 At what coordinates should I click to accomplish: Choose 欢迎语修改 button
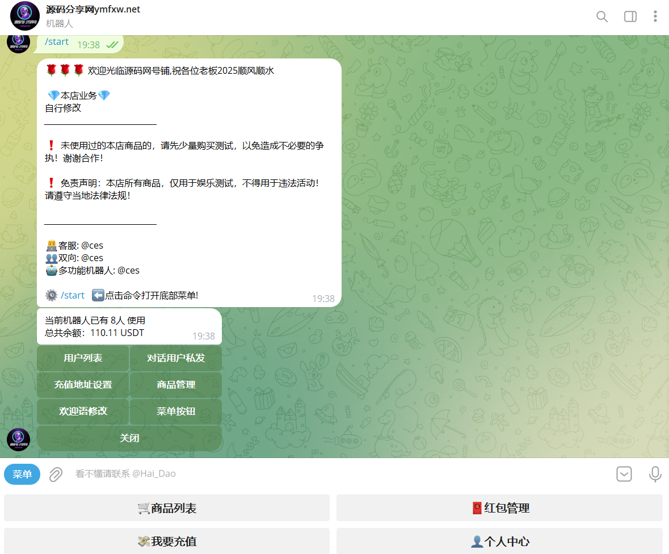83,412
